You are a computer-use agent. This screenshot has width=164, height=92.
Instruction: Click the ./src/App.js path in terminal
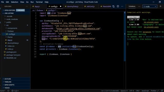click(133, 17)
